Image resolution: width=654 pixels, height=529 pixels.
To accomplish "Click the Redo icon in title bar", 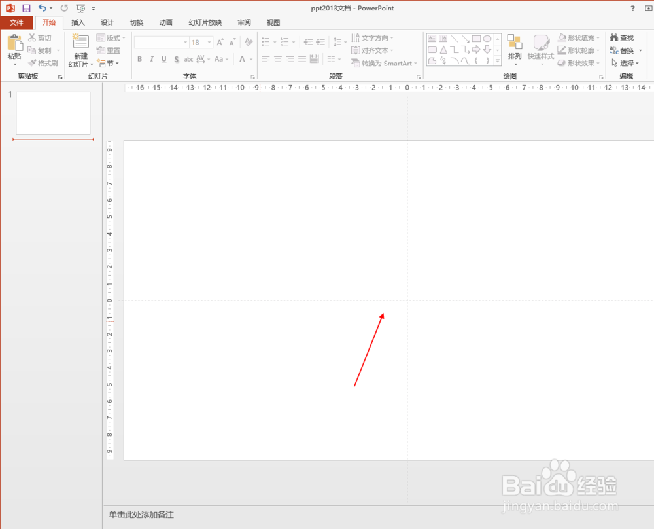I will point(64,8).
